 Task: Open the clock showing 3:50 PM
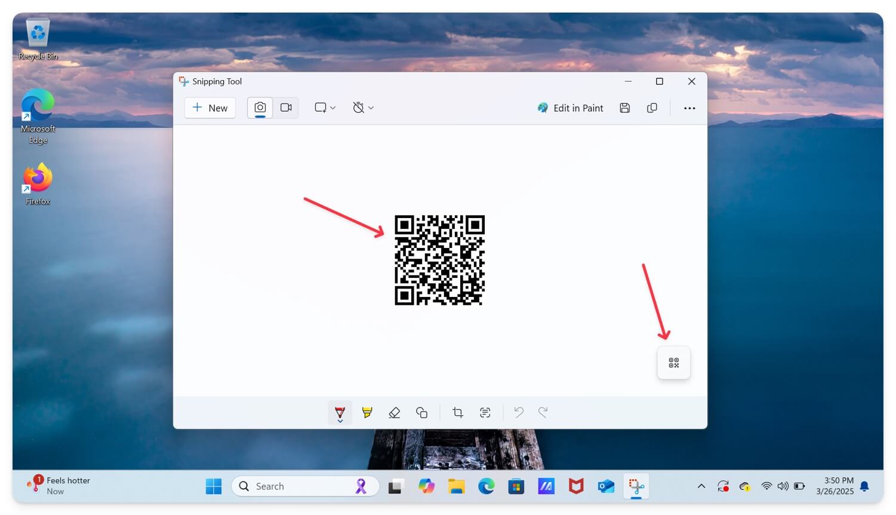pyautogui.click(x=835, y=486)
